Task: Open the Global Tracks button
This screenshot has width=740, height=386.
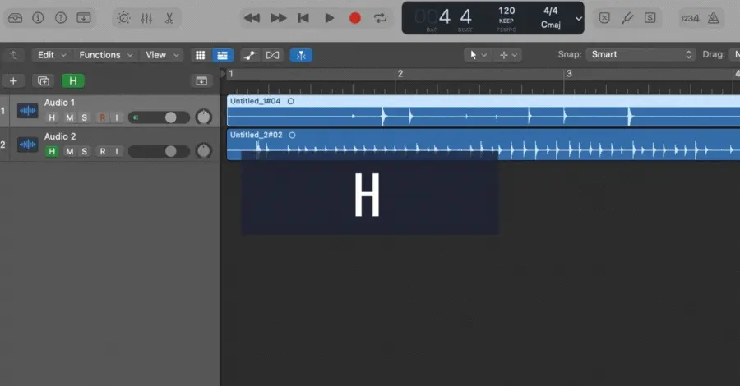Action: click(201, 81)
